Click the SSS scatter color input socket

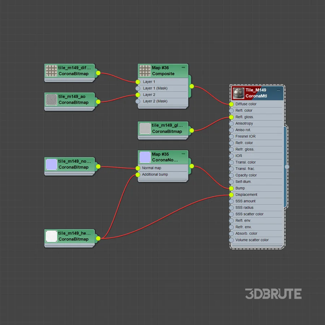(x=231, y=214)
